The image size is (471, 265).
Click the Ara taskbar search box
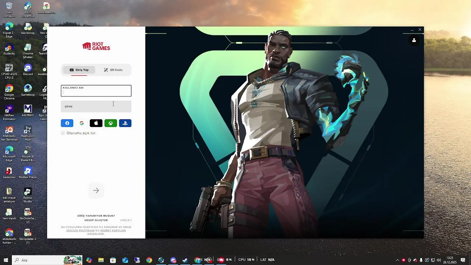[x=47, y=260]
